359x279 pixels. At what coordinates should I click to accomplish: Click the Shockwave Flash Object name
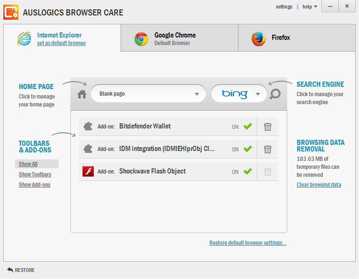153,171
